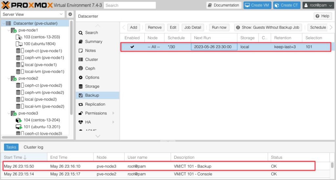The image size is (336, 180).
Task: Click the vertical scrollbar of resource tree
Action: pos(71,68)
